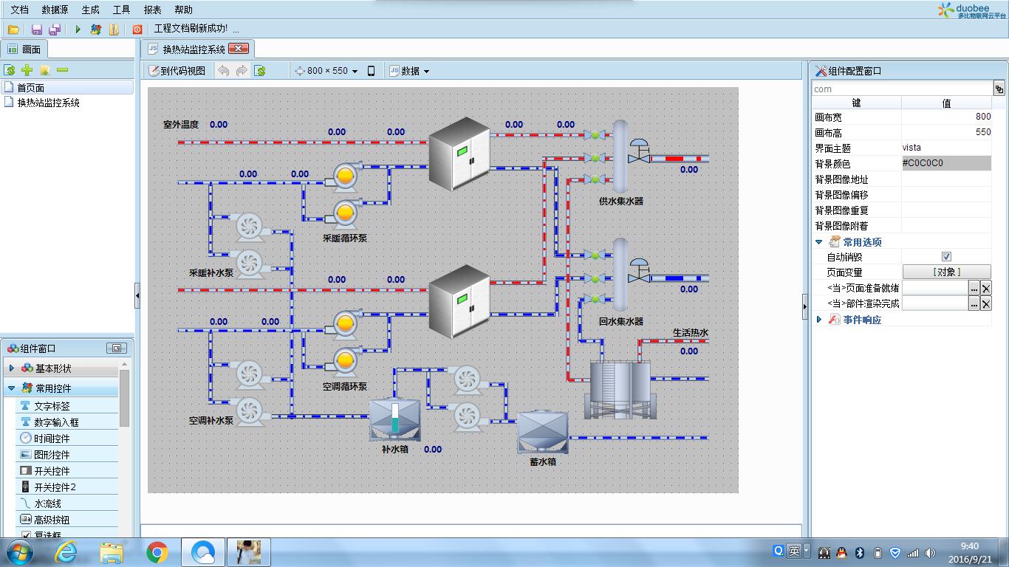Click the [对象] page variable button
This screenshot has height=567, width=1009.
[946, 272]
